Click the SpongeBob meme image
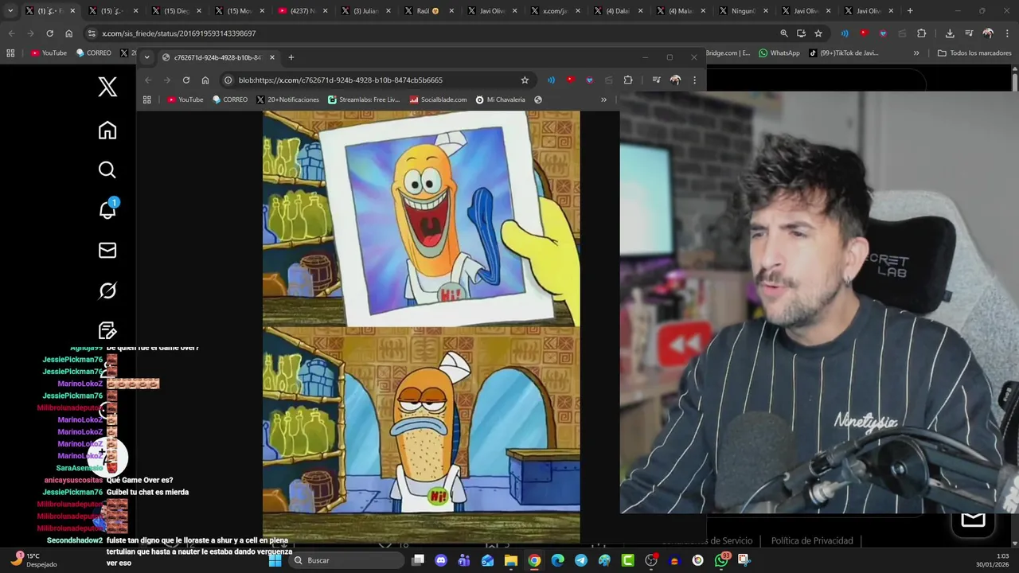The image size is (1019, 573). (421, 326)
